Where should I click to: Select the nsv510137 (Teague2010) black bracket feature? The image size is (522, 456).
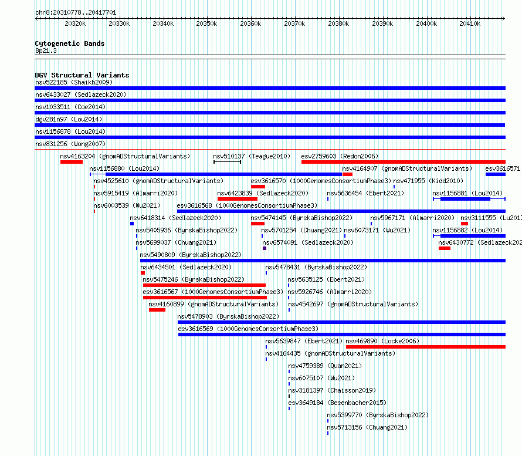(228, 162)
